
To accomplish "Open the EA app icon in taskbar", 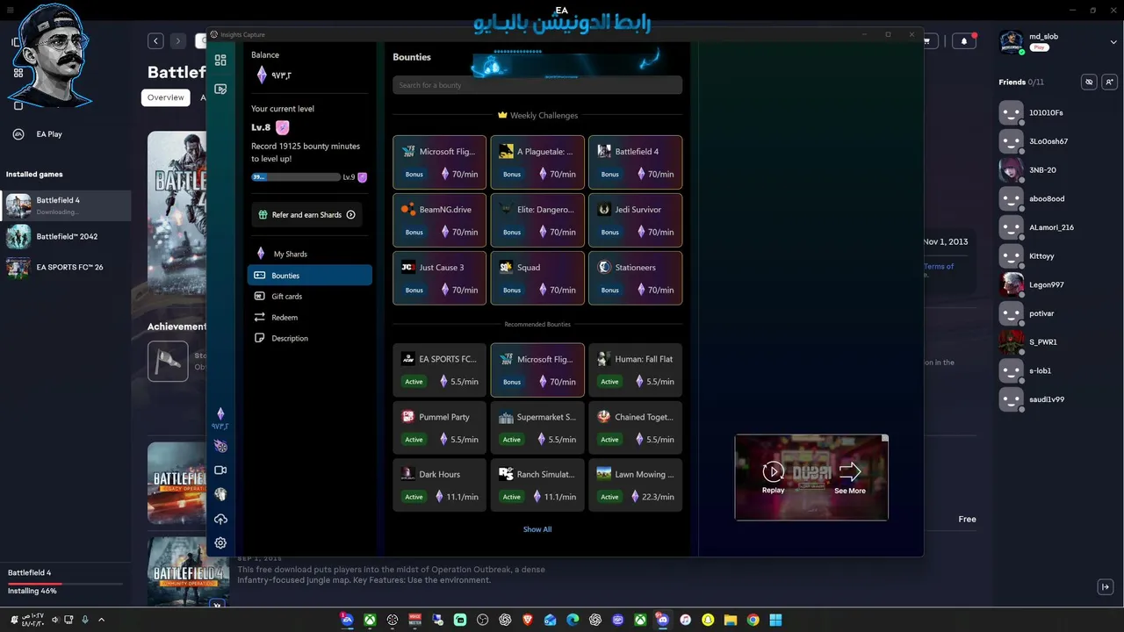I will [348, 620].
